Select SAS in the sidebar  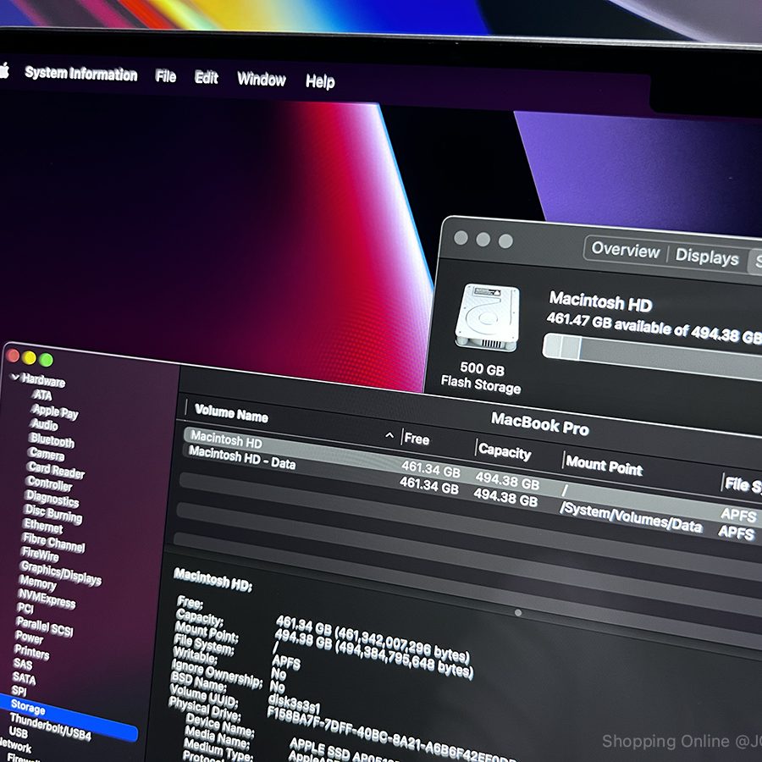click(22, 664)
